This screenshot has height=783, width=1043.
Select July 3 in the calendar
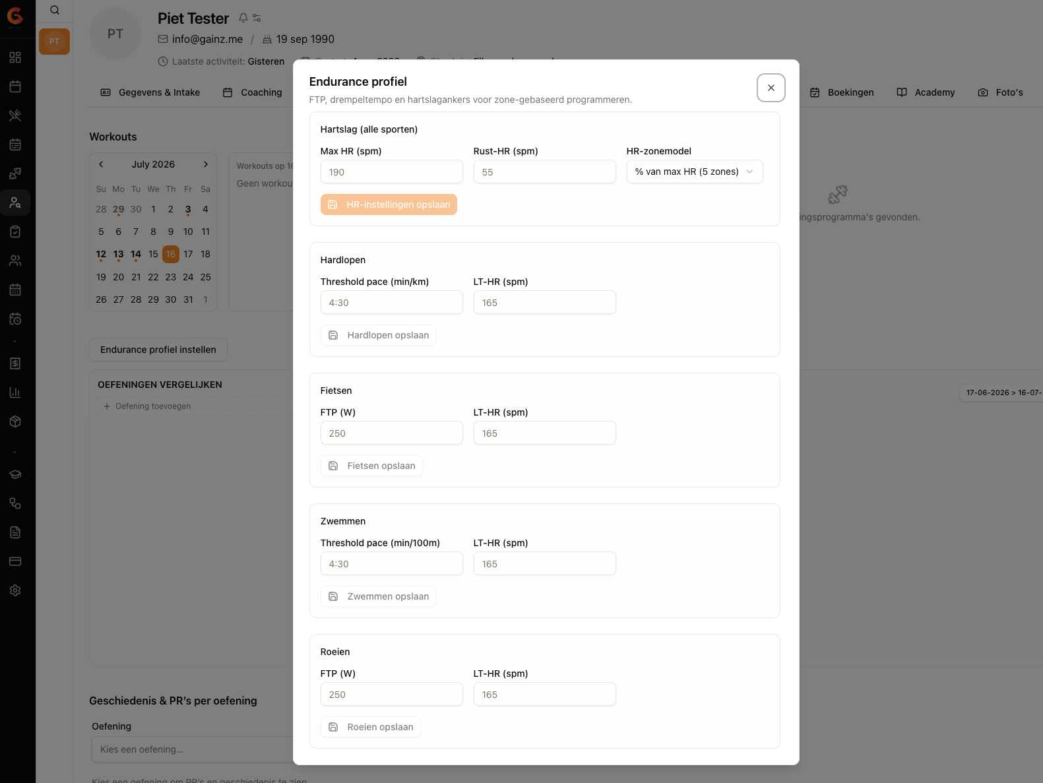click(188, 209)
